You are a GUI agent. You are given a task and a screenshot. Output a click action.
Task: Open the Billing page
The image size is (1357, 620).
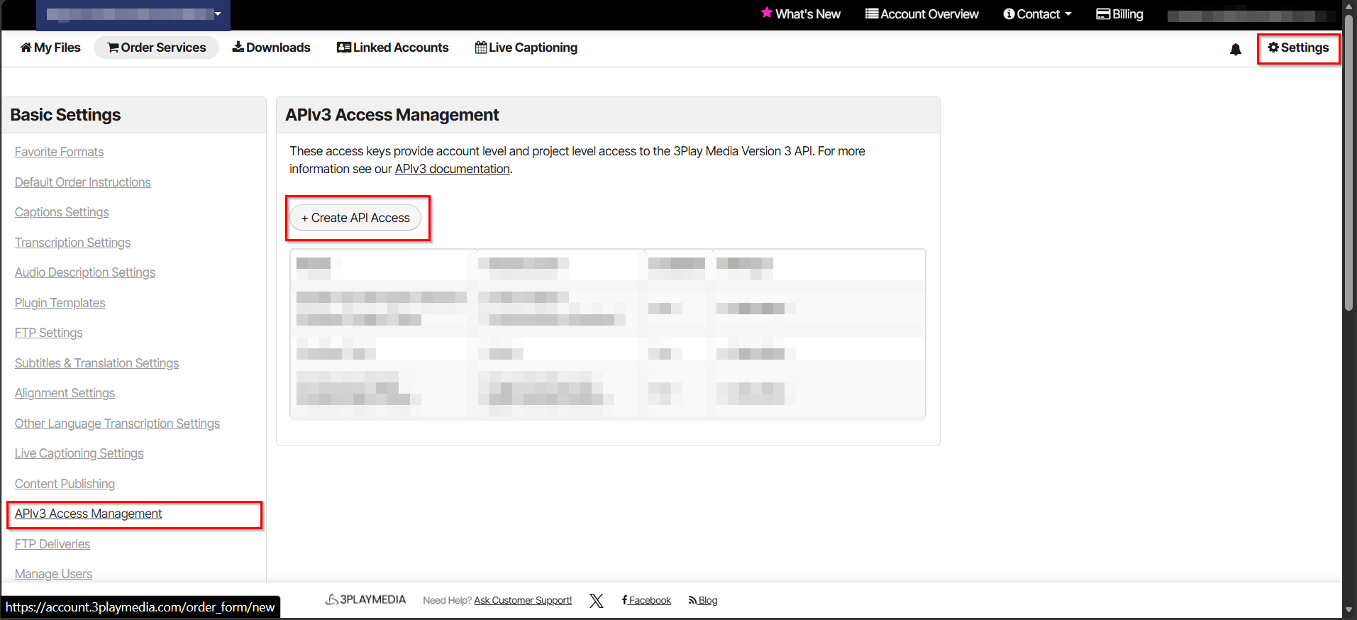(1119, 14)
